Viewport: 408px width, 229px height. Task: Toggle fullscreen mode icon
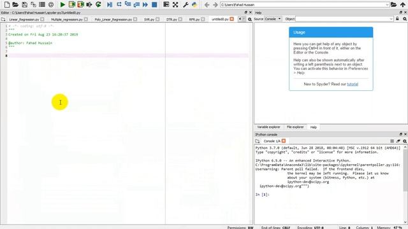tap(175, 4)
